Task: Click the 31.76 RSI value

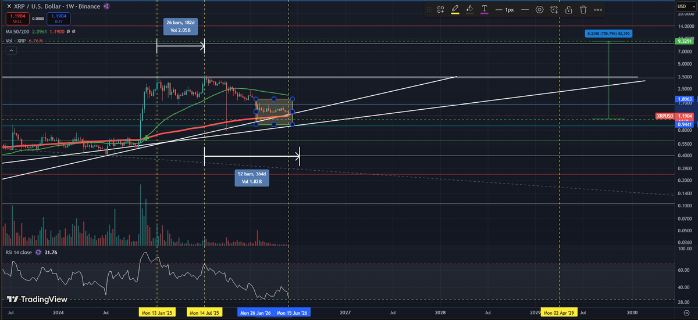Action: tap(51, 253)
